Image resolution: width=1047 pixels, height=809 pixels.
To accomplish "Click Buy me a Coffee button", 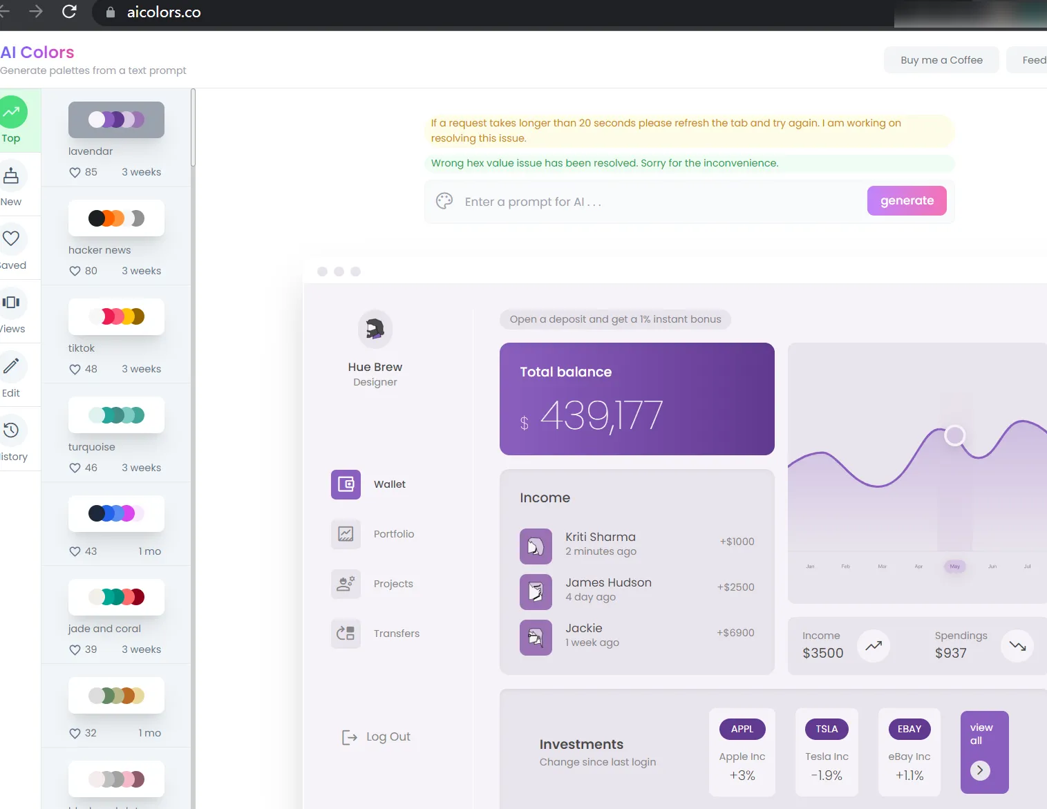I will point(941,60).
